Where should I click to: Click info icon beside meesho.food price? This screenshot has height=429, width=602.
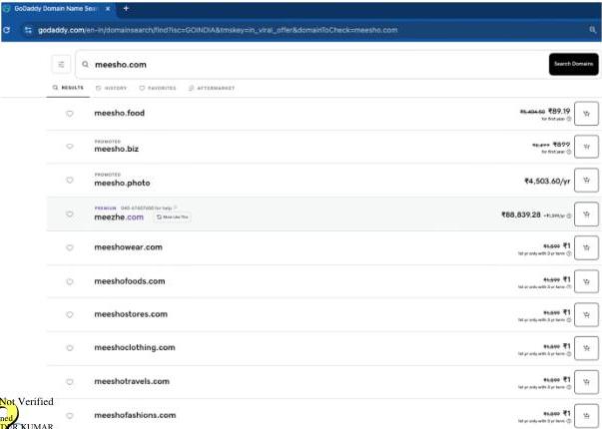[569, 119]
